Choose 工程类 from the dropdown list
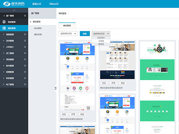This screenshot has height=134, width=179. pyautogui.click(x=101, y=41)
